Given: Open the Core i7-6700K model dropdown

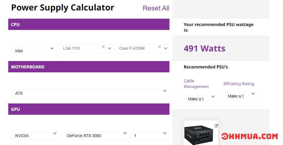Looking at the screenshot, I should coord(142,48).
